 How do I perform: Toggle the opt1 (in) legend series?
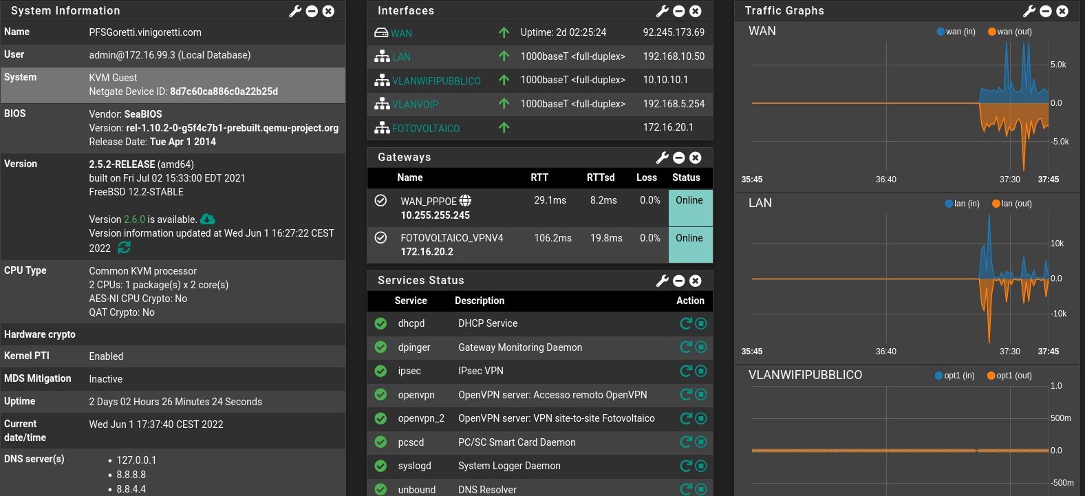(x=955, y=376)
